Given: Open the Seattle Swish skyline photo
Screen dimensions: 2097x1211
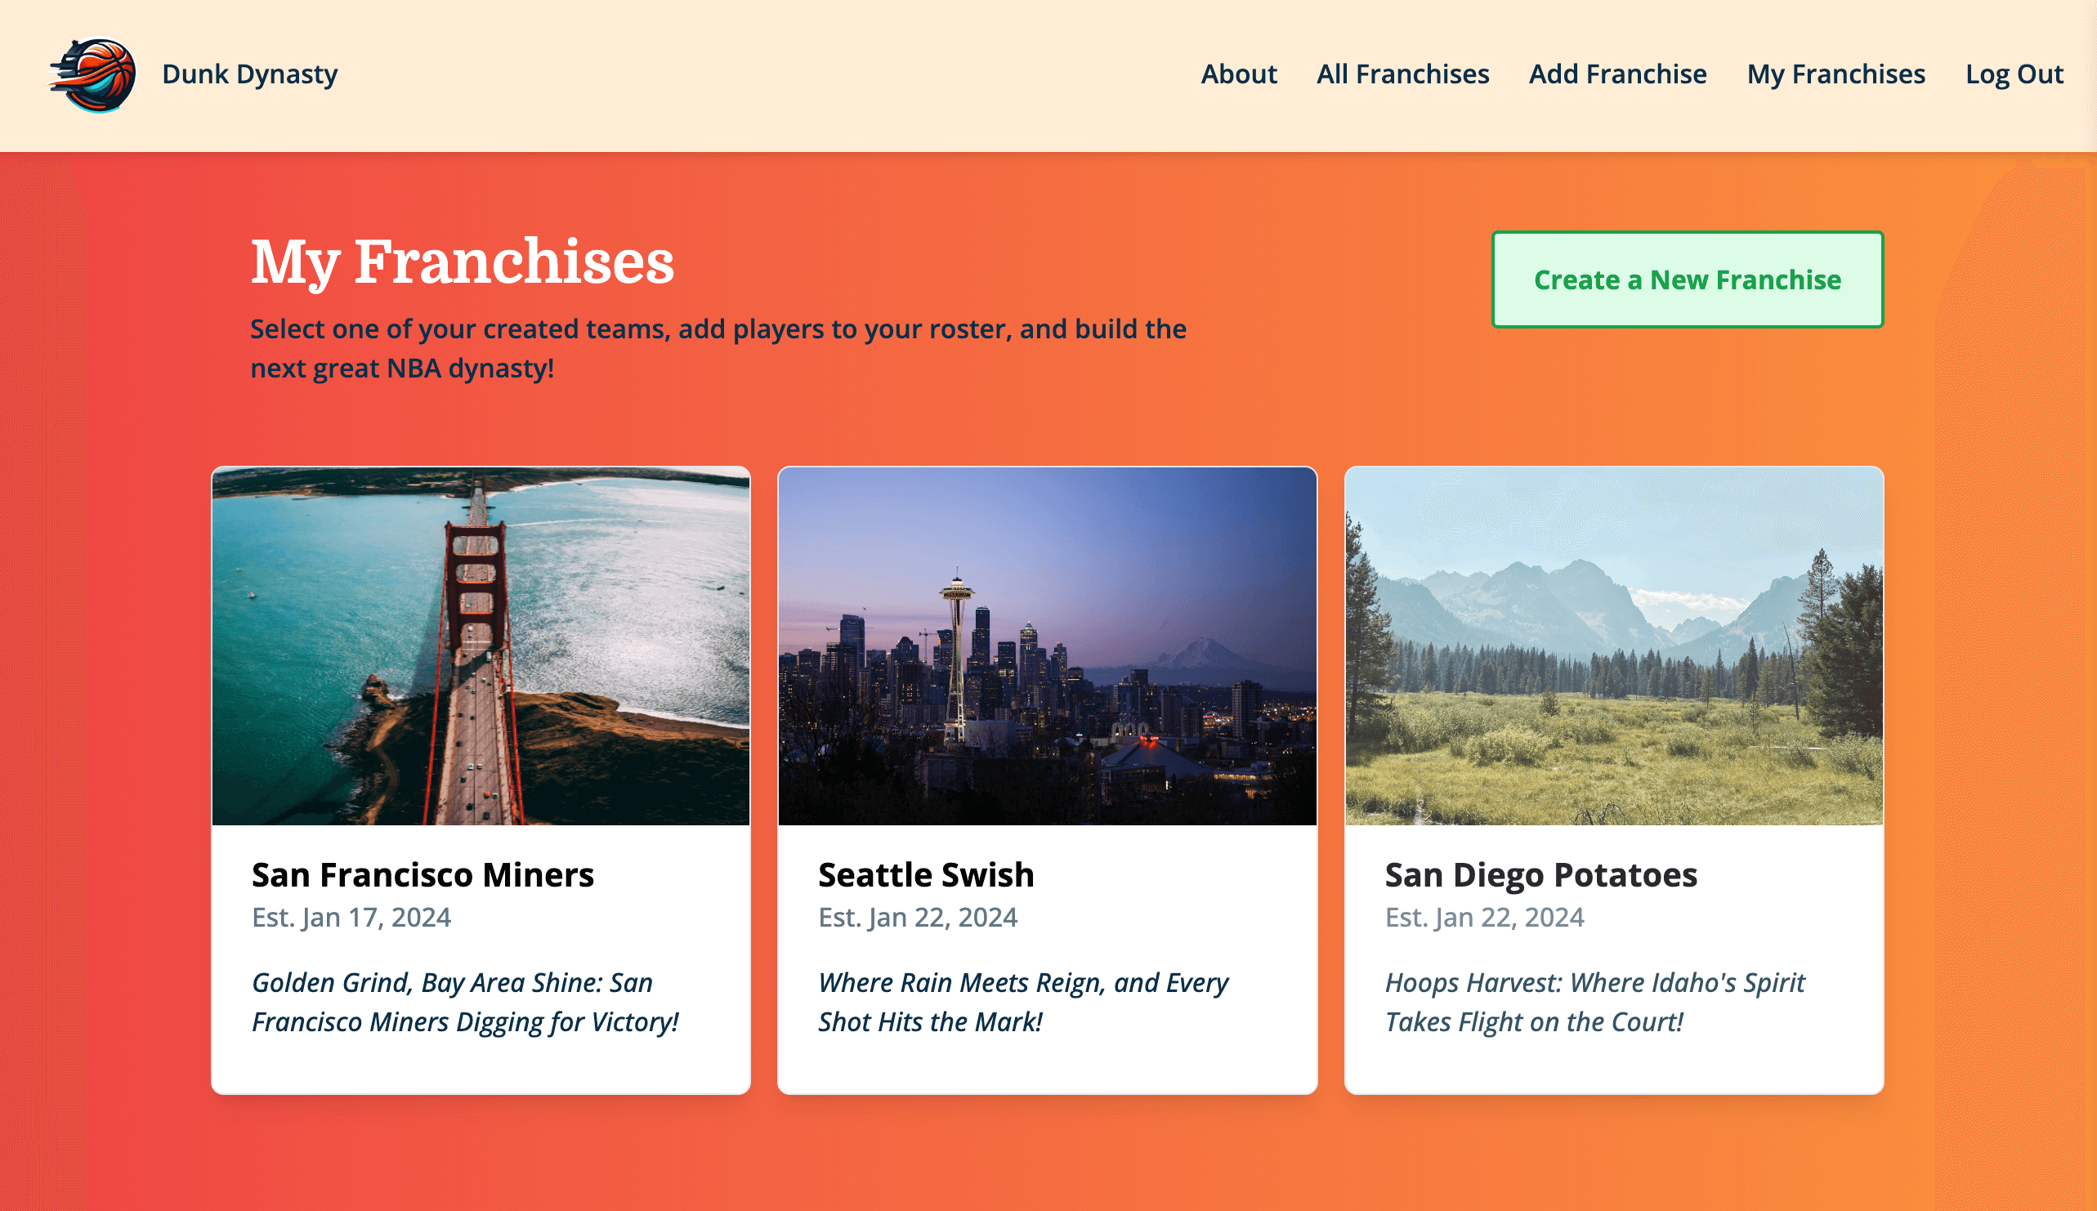Looking at the screenshot, I should 1047,646.
